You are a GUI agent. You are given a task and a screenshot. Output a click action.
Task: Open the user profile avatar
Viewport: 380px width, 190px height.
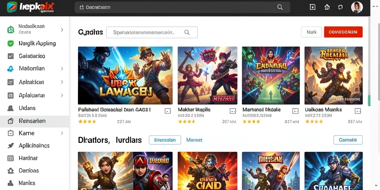tap(357, 7)
